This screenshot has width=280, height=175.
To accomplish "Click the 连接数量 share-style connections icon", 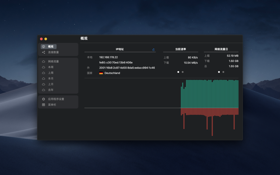I will pyautogui.click(x=43, y=52).
